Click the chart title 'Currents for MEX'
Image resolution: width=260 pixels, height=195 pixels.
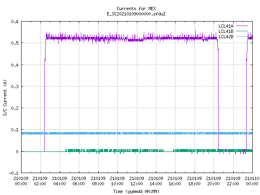point(136,9)
